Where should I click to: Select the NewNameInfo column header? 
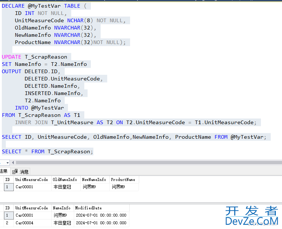[x=94, y=179]
